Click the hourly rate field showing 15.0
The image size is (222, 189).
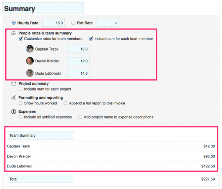click(x=54, y=23)
